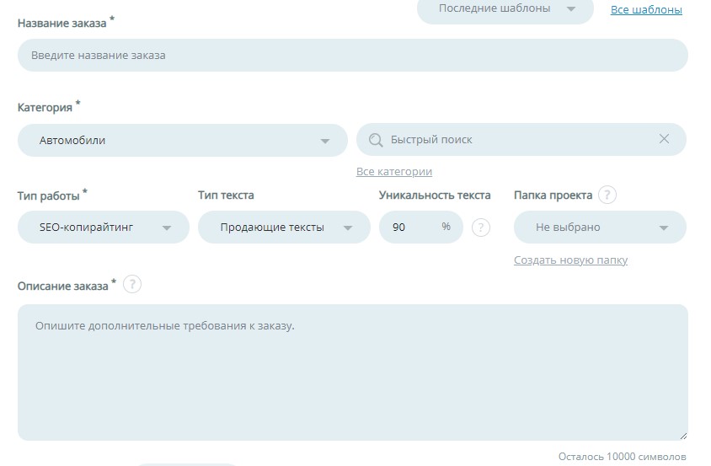
Task: Click the Категория label
Action: point(45,108)
